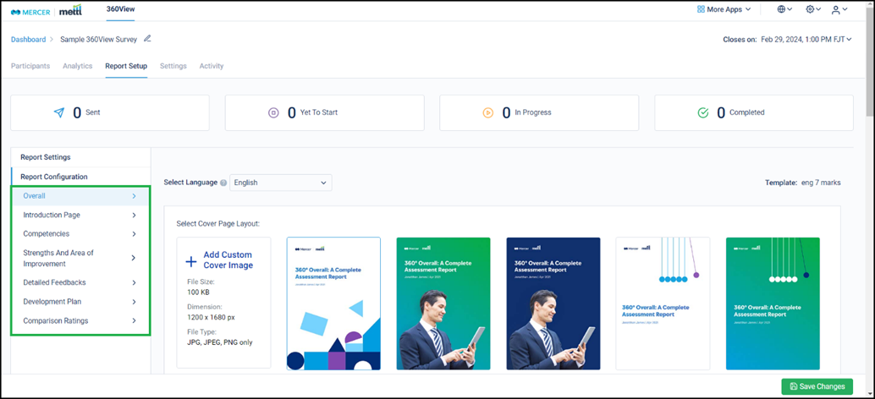Open the English language dropdown
Image resolution: width=875 pixels, height=399 pixels.
tap(281, 183)
